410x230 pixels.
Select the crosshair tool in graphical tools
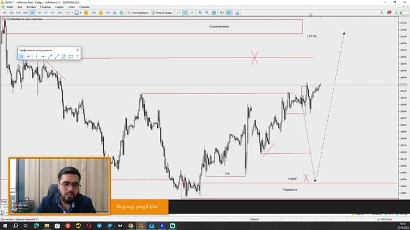coord(28,56)
